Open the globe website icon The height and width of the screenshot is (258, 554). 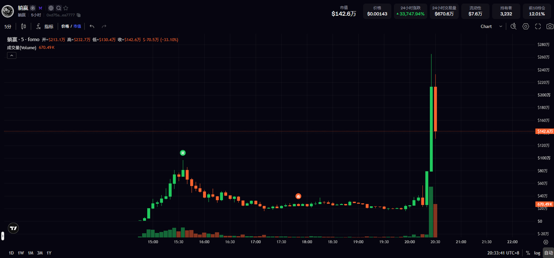[x=50, y=8]
